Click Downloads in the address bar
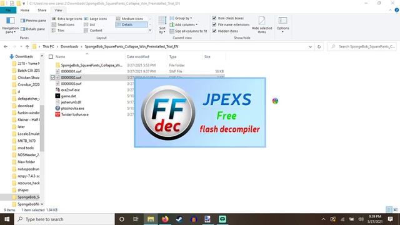This screenshot has width=400, height=225. [x=69, y=46]
